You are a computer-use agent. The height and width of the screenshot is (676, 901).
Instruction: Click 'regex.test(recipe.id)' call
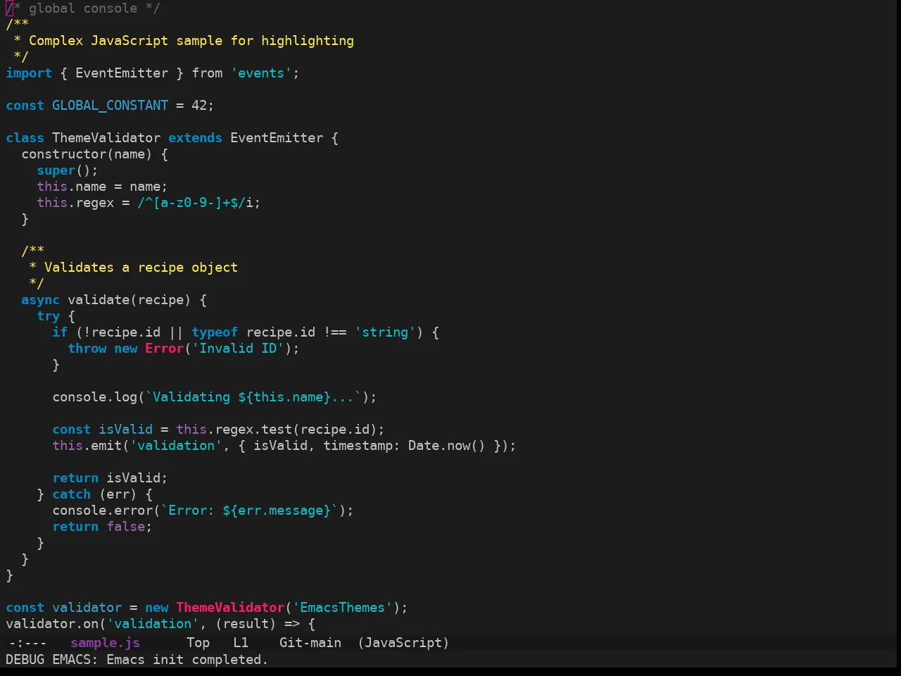click(x=296, y=430)
